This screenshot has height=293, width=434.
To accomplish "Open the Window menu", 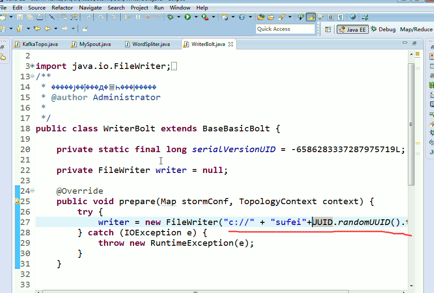I will click(180, 8).
